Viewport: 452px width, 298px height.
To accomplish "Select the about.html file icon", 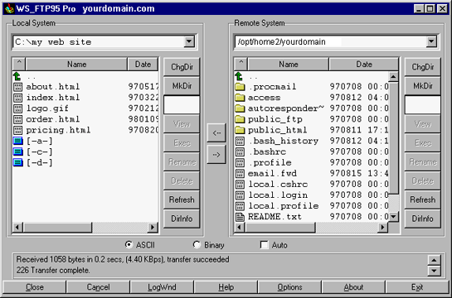I will pos(17,87).
